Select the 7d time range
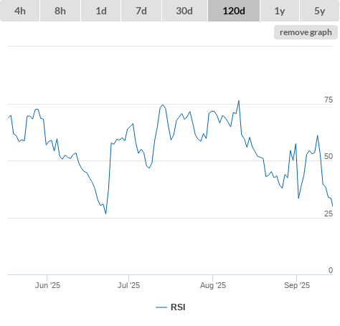Image resolution: width=340 pixels, height=326 pixels. [x=141, y=11]
